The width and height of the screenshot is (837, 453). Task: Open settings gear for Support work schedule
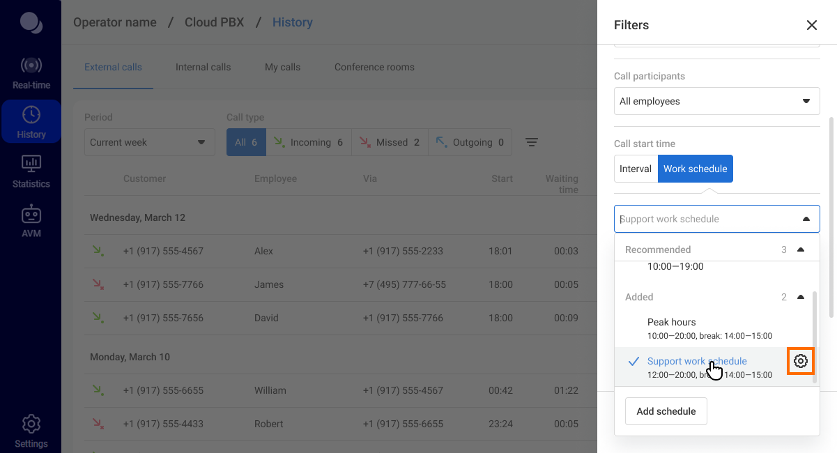pyautogui.click(x=801, y=361)
